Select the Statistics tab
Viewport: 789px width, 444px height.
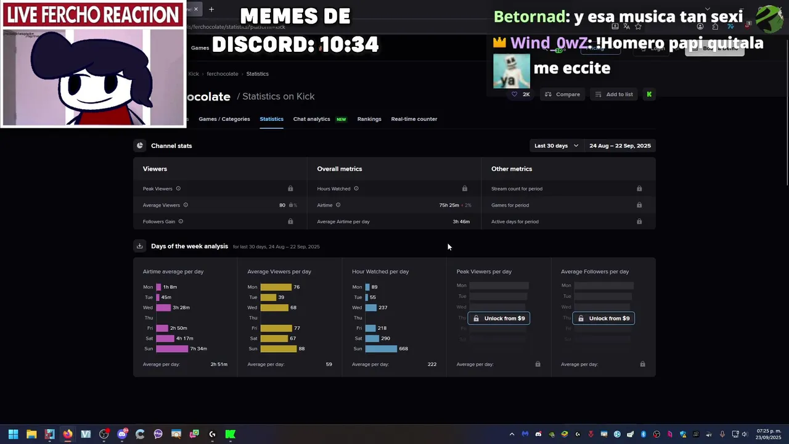(x=271, y=119)
